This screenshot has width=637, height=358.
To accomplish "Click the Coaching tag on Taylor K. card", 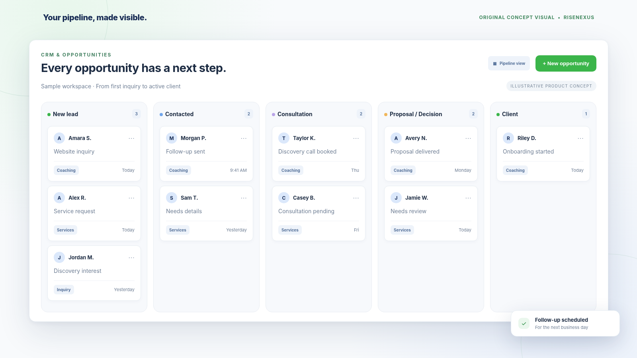I will point(291,170).
